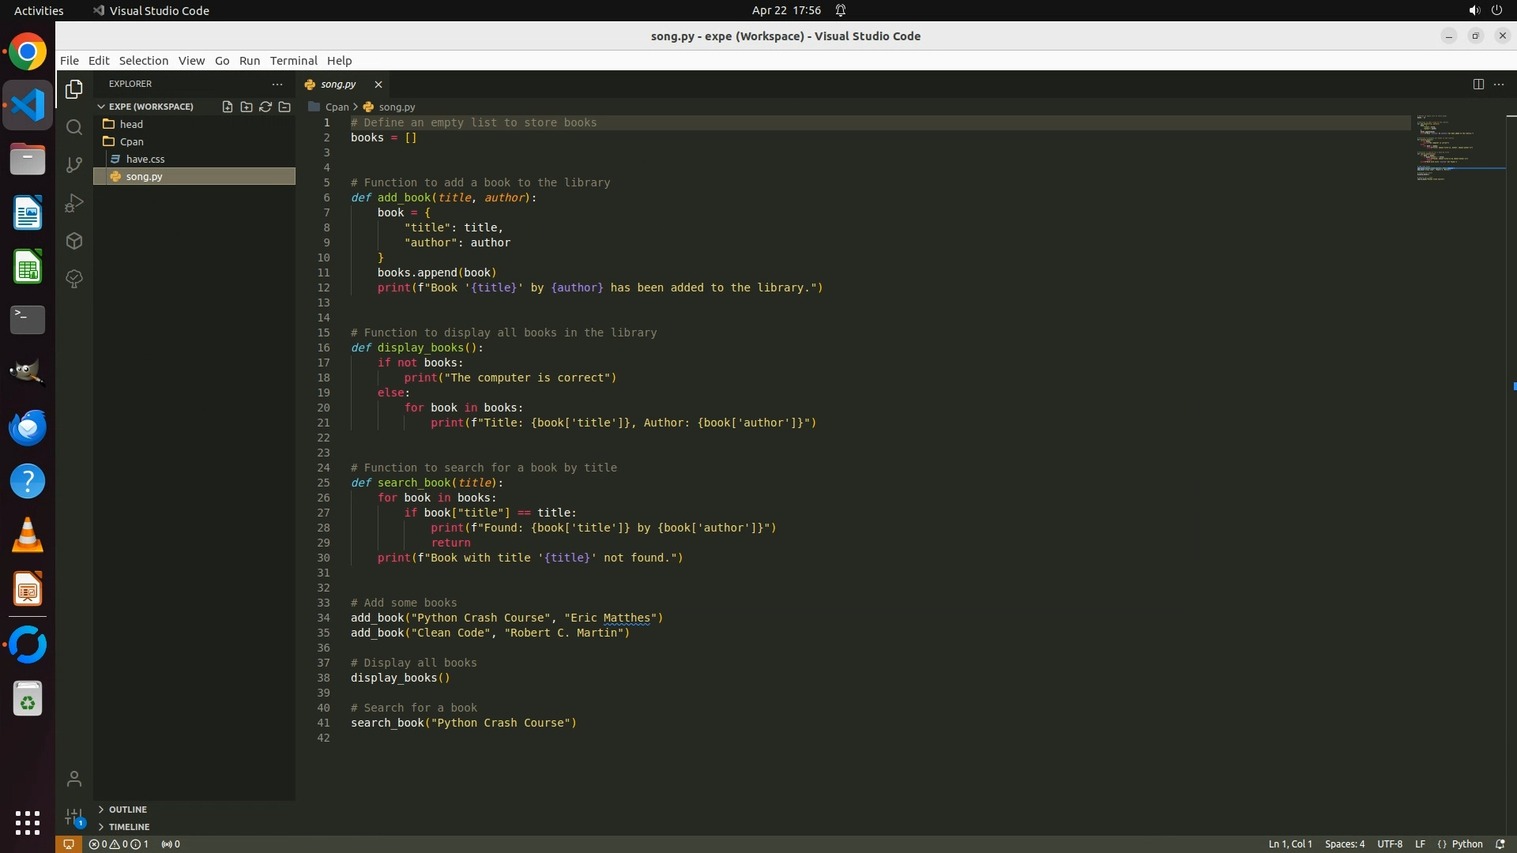Toggle the Explorer view icon

[x=74, y=89]
